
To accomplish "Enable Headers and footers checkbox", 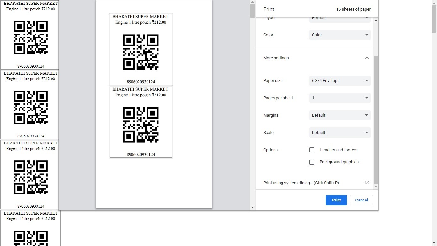I will (x=312, y=150).
